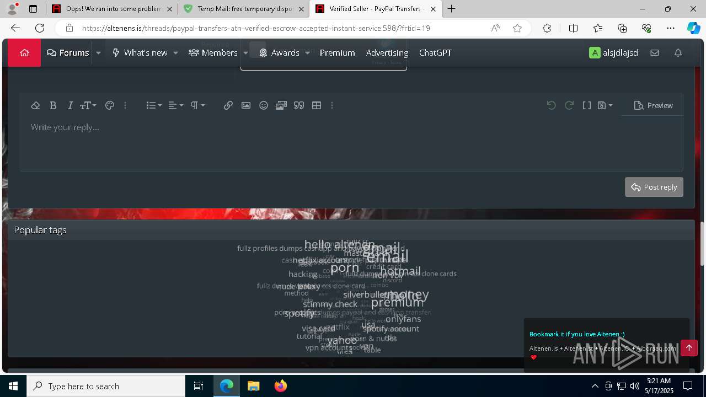The width and height of the screenshot is (706, 397).
Task: Expand the What's new dropdown arrow
Action: click(175, 53)
